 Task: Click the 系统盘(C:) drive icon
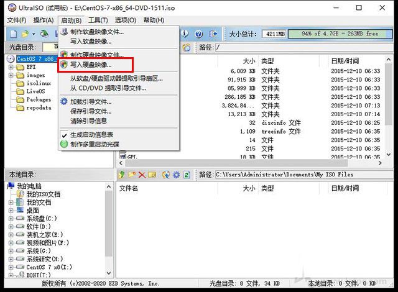[20, 218]
